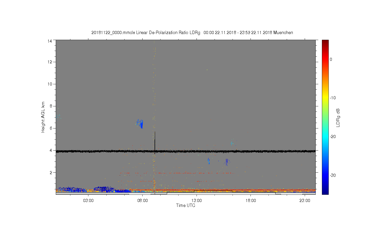Screen dimensions: 391x234
Task: Click the 23:00 time tick label
Action: (305, 201)
